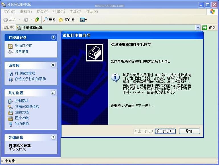
Task: Click the printer image in the wizard
Action: coord(95,53)
